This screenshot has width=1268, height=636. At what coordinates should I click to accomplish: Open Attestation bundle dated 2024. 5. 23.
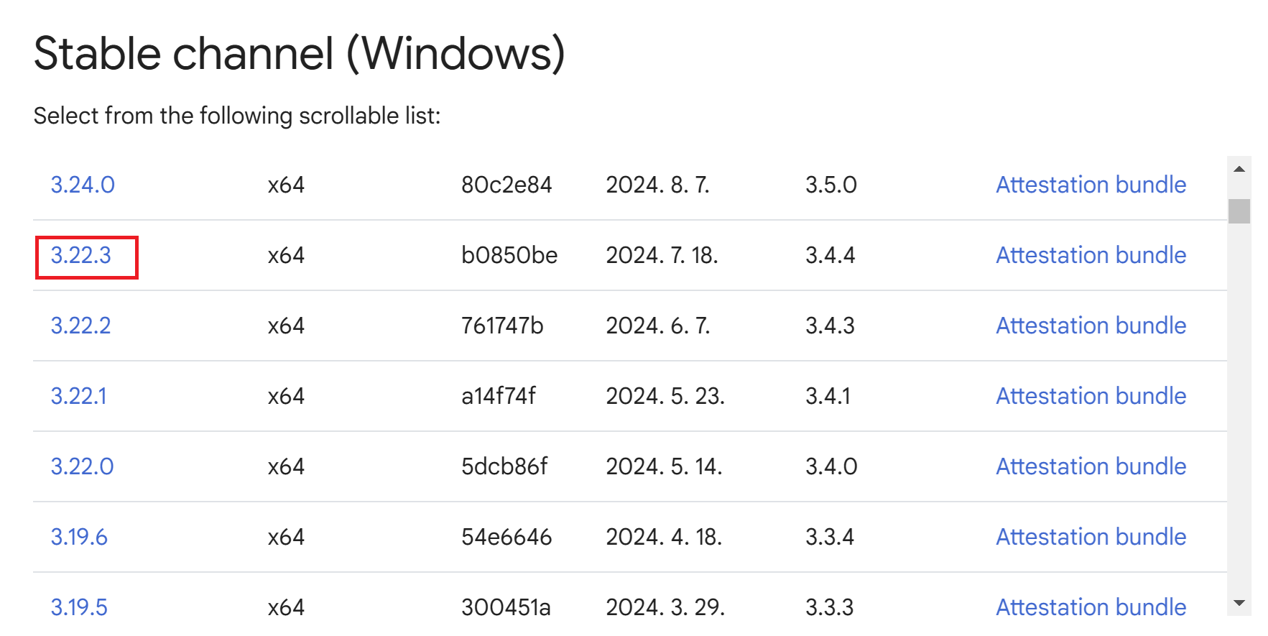[1091, 396]
